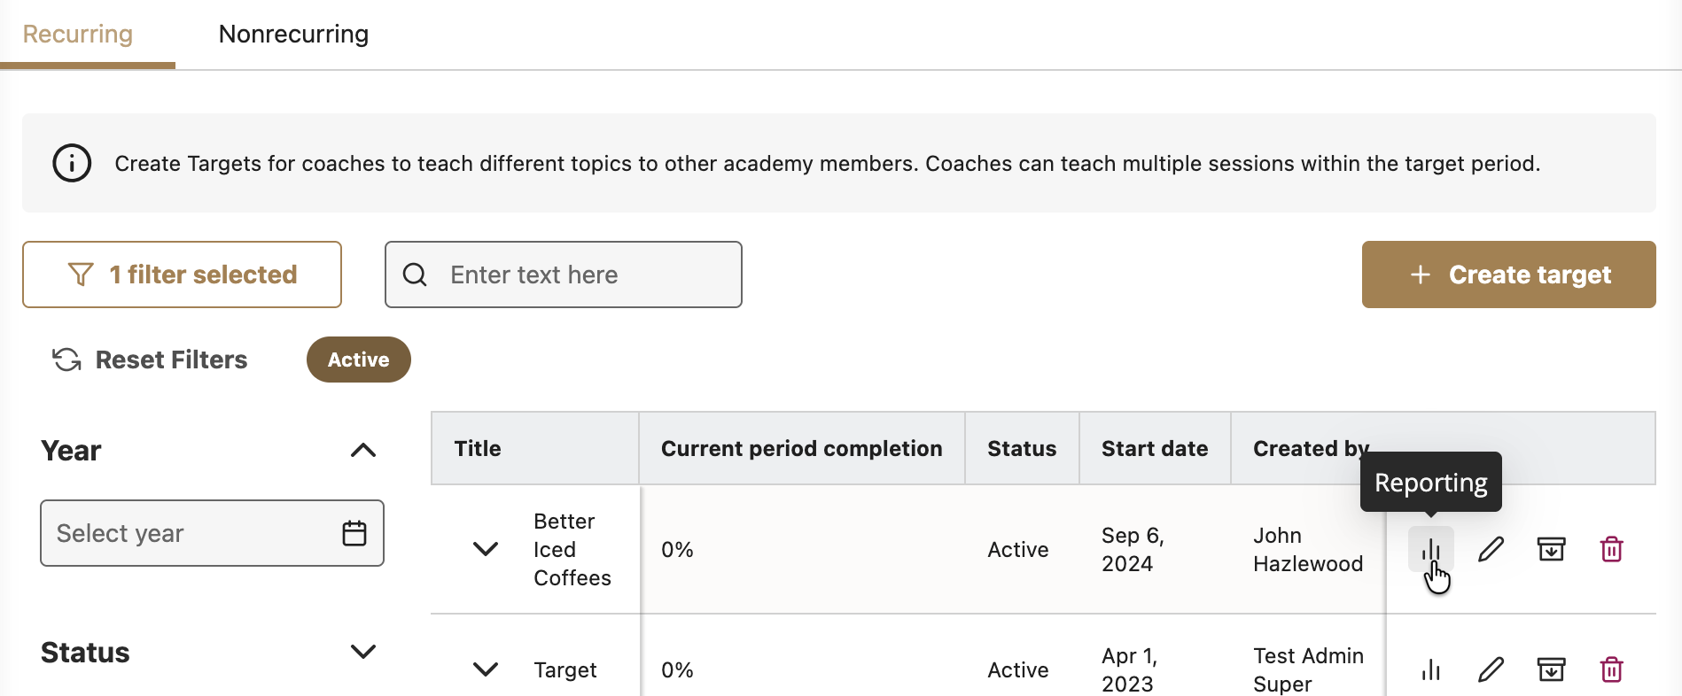Click pencil edit icon in the Target row

click(1491, 669)
